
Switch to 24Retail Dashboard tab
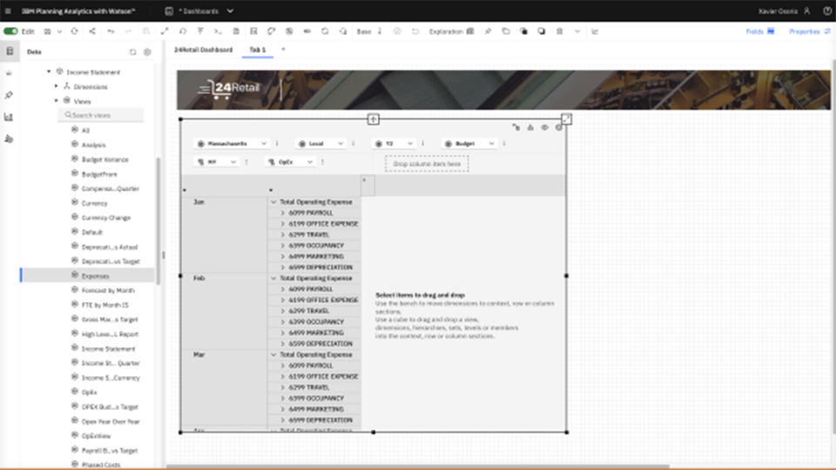[x=203, y=50]
